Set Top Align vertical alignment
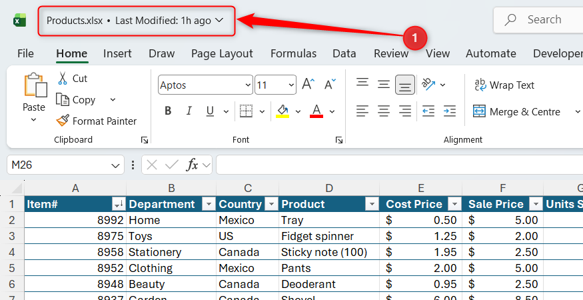Image resolution: width=583 pixels, height=300 pixels. pos(362,83)
